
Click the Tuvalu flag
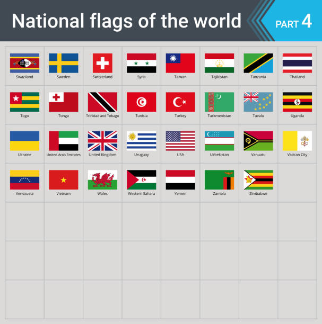point(258,102)
